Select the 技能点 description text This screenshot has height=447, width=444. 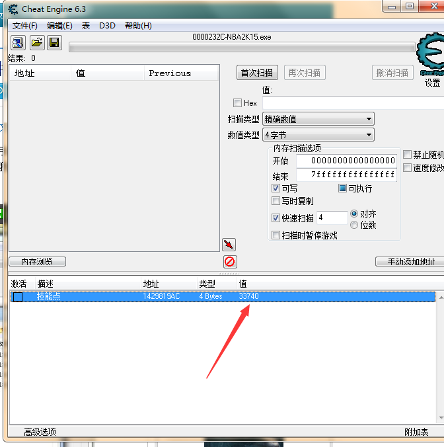point(48,296)
